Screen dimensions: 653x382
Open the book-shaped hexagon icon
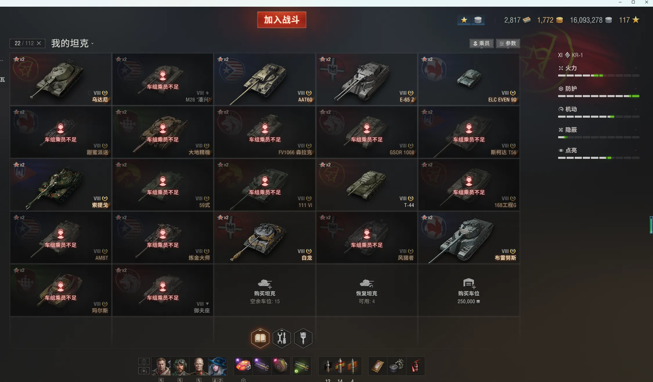pos(260,338)
